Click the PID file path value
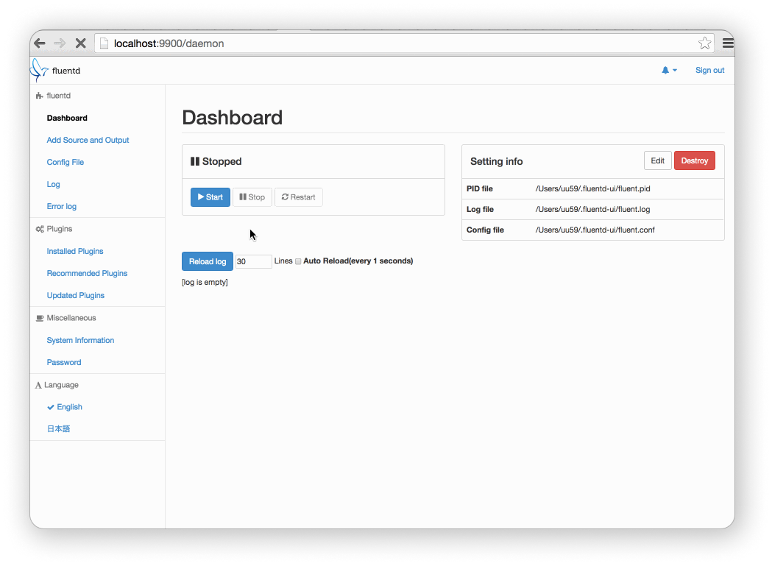Image resolution: width=772 pixels, height=566 pixels. coord(592,188)
